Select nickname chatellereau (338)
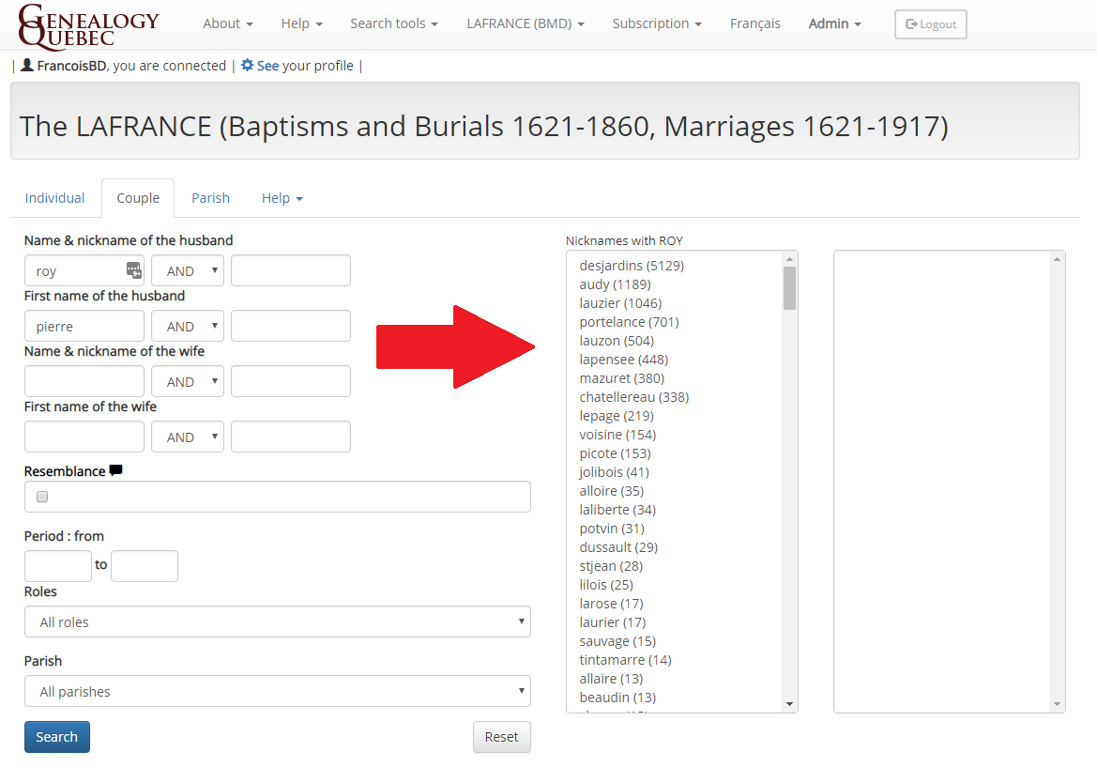Screen dimensions: 1097x767 pyautogui.click(x=633, y=397)
